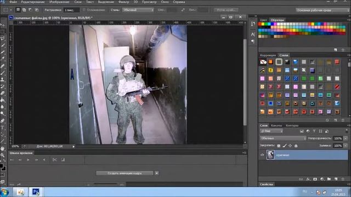
Task: Open the layer filter type dropdown
Action: coord(271,131)
